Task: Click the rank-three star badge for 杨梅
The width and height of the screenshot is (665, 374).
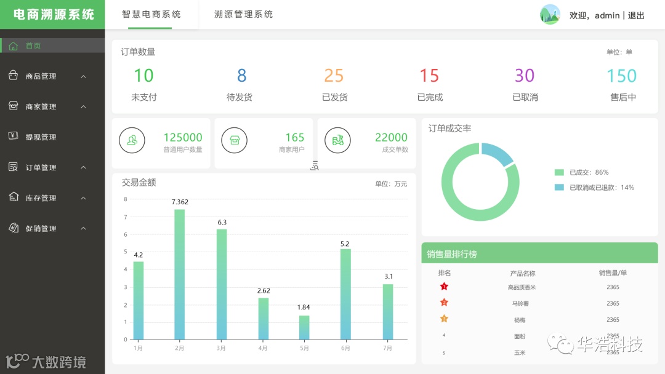Action: coord(444,319)
